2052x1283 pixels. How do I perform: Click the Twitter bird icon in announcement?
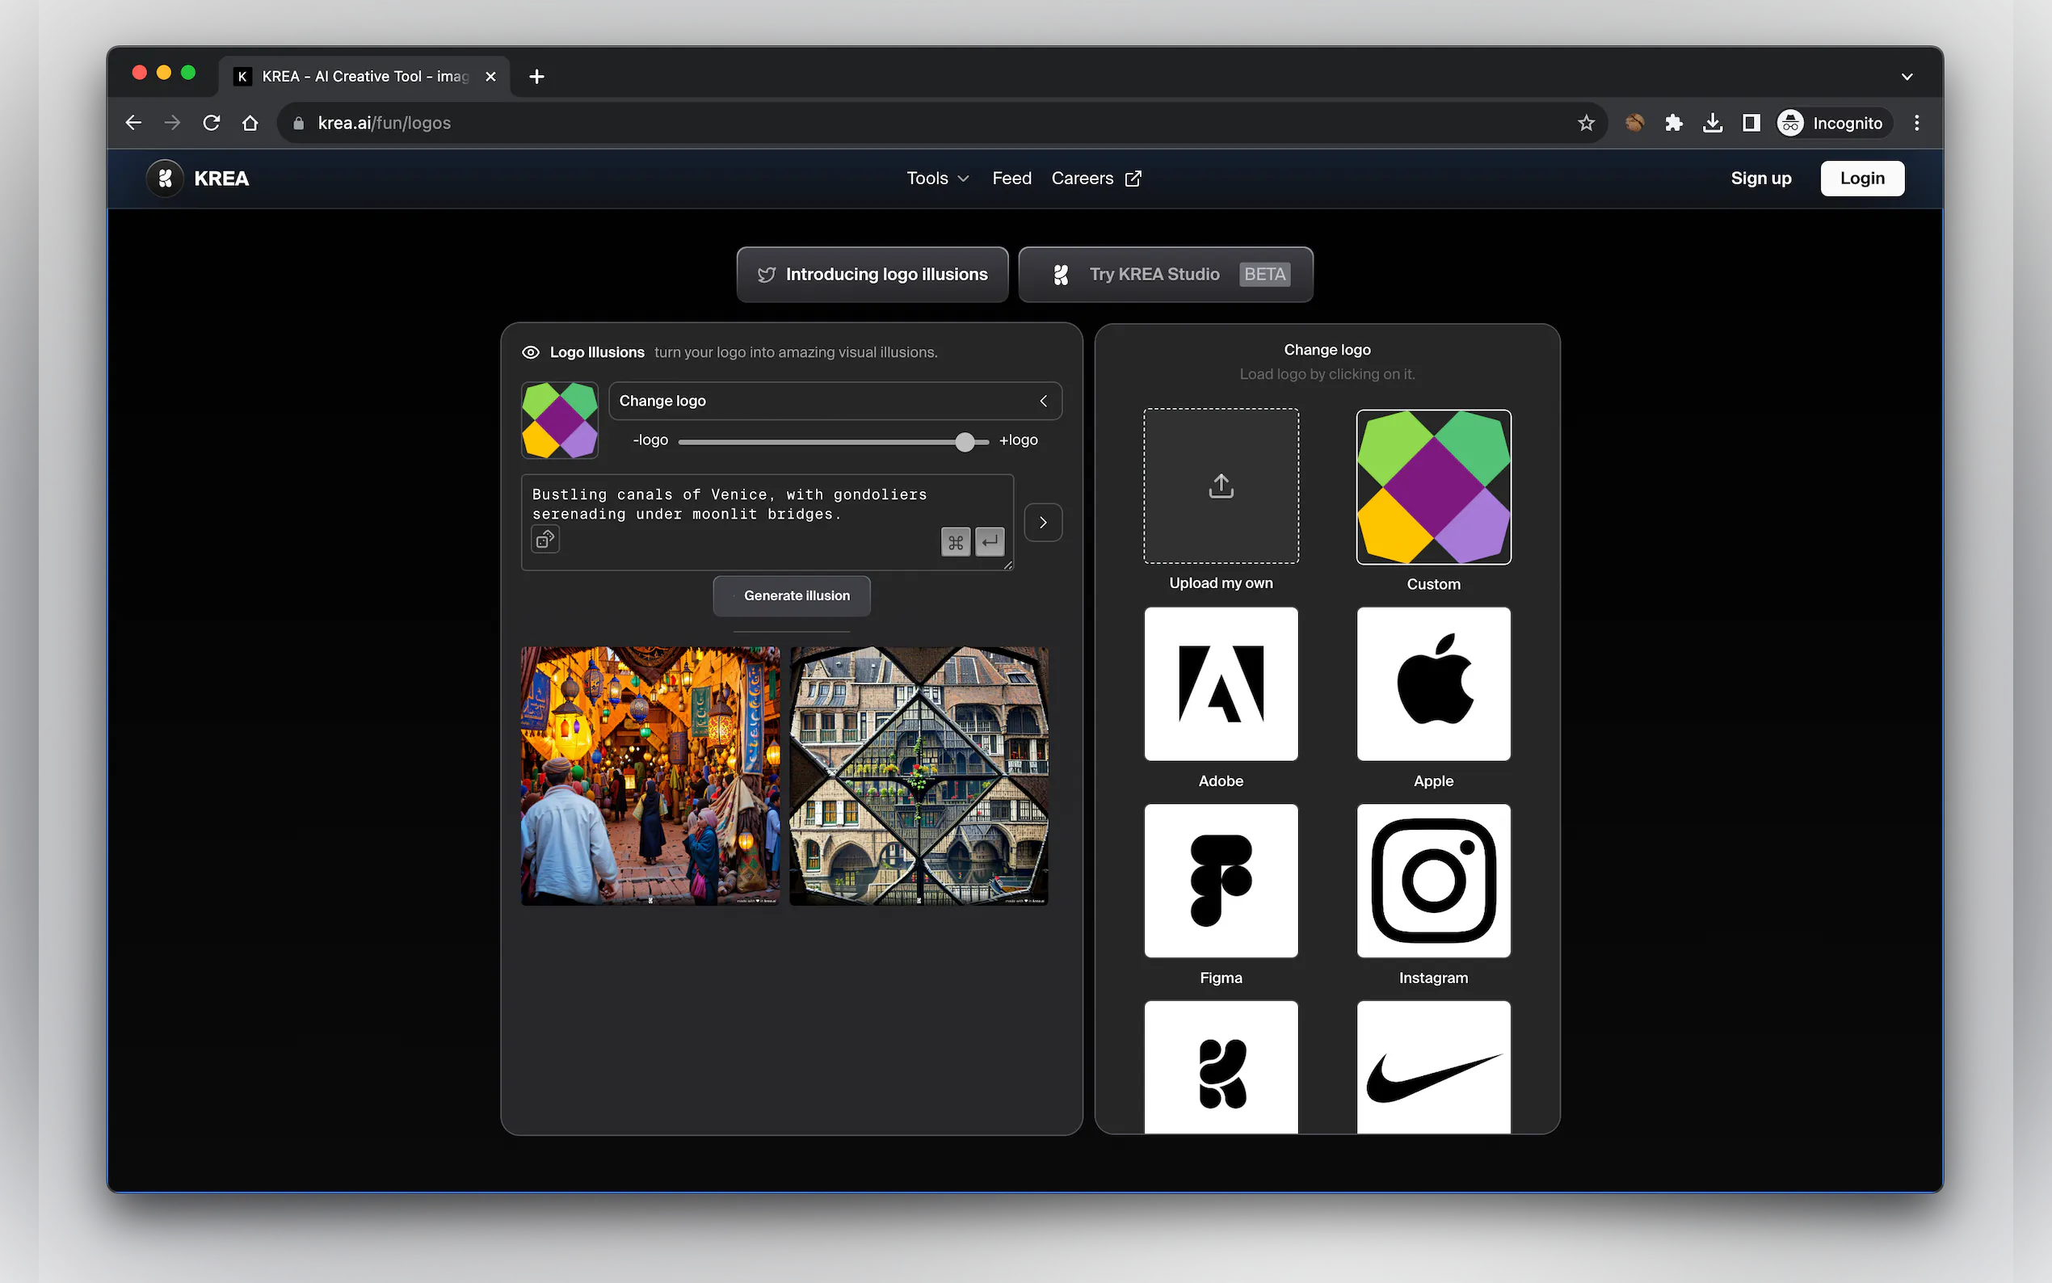coord(766,275)
